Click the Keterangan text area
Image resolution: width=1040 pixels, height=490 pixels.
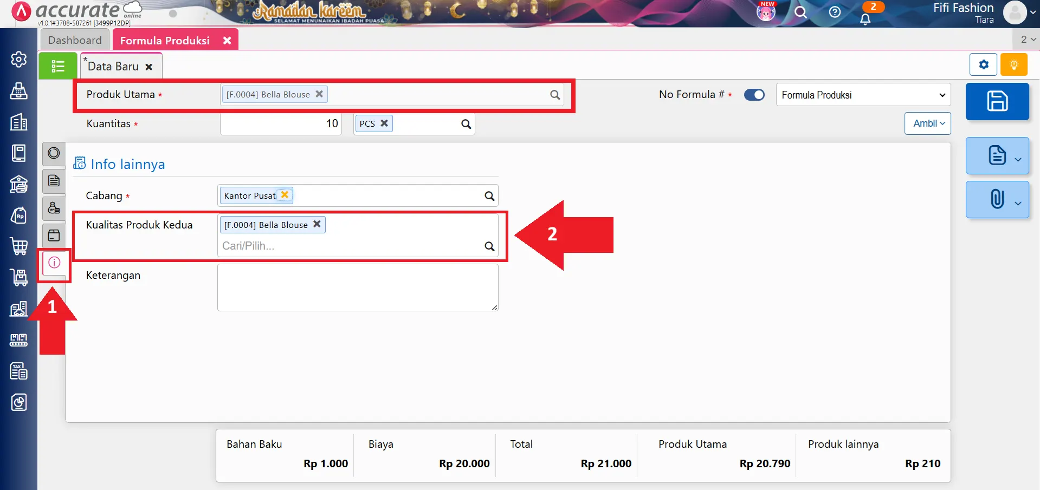tap(357, 288)
